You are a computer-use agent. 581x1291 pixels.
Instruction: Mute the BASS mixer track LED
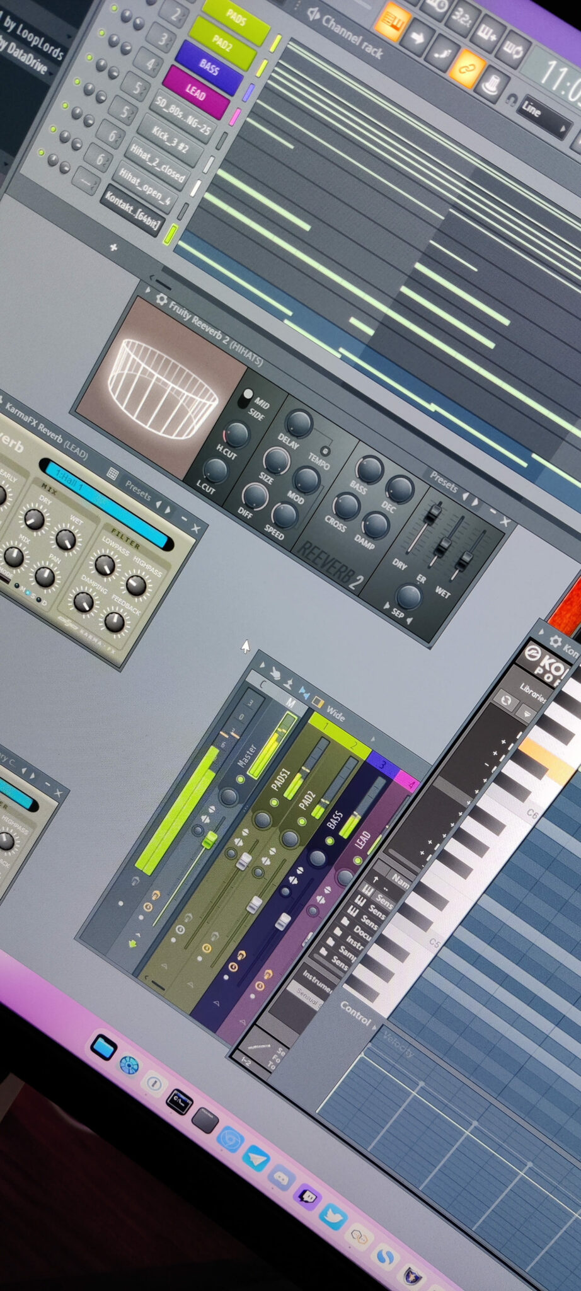[329, 841]
